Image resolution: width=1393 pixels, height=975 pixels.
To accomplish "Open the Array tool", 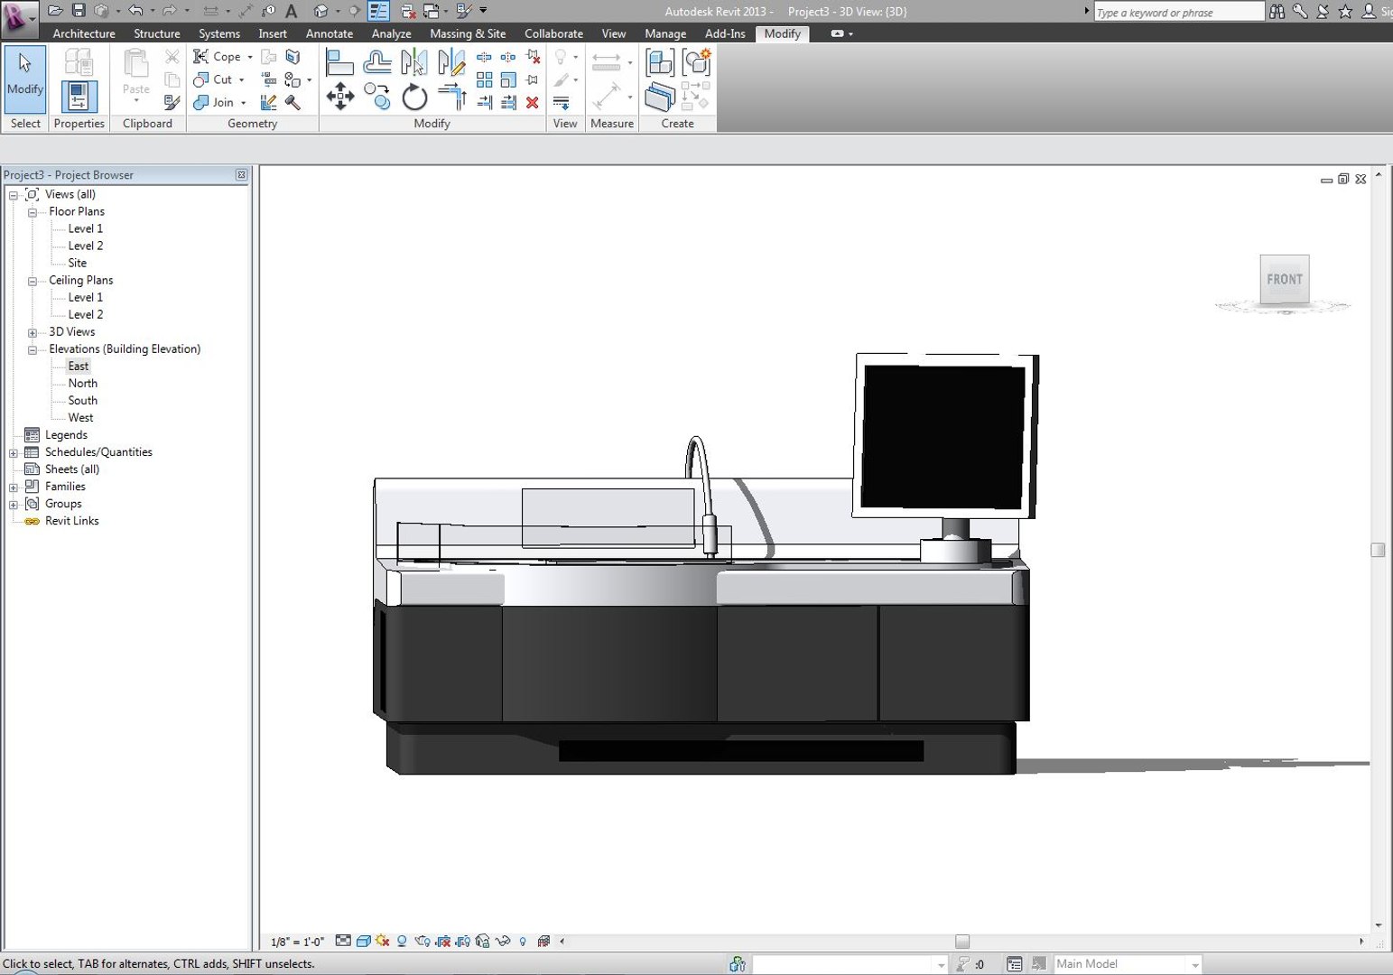I will click(x=485, y=80).
